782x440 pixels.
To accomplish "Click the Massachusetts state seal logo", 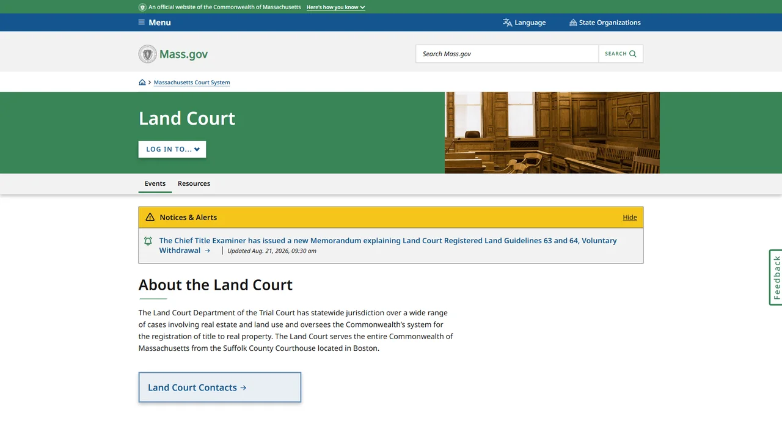I will pos(148,54).
